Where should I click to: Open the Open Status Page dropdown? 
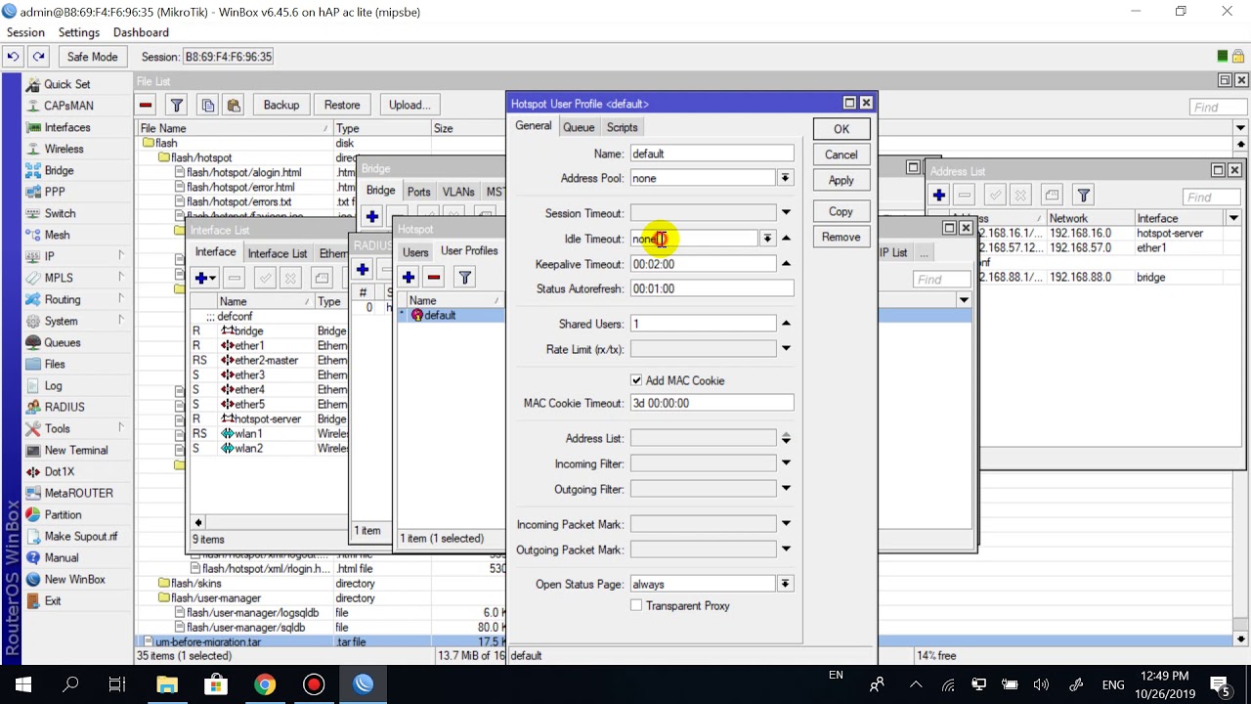(785, 584)
